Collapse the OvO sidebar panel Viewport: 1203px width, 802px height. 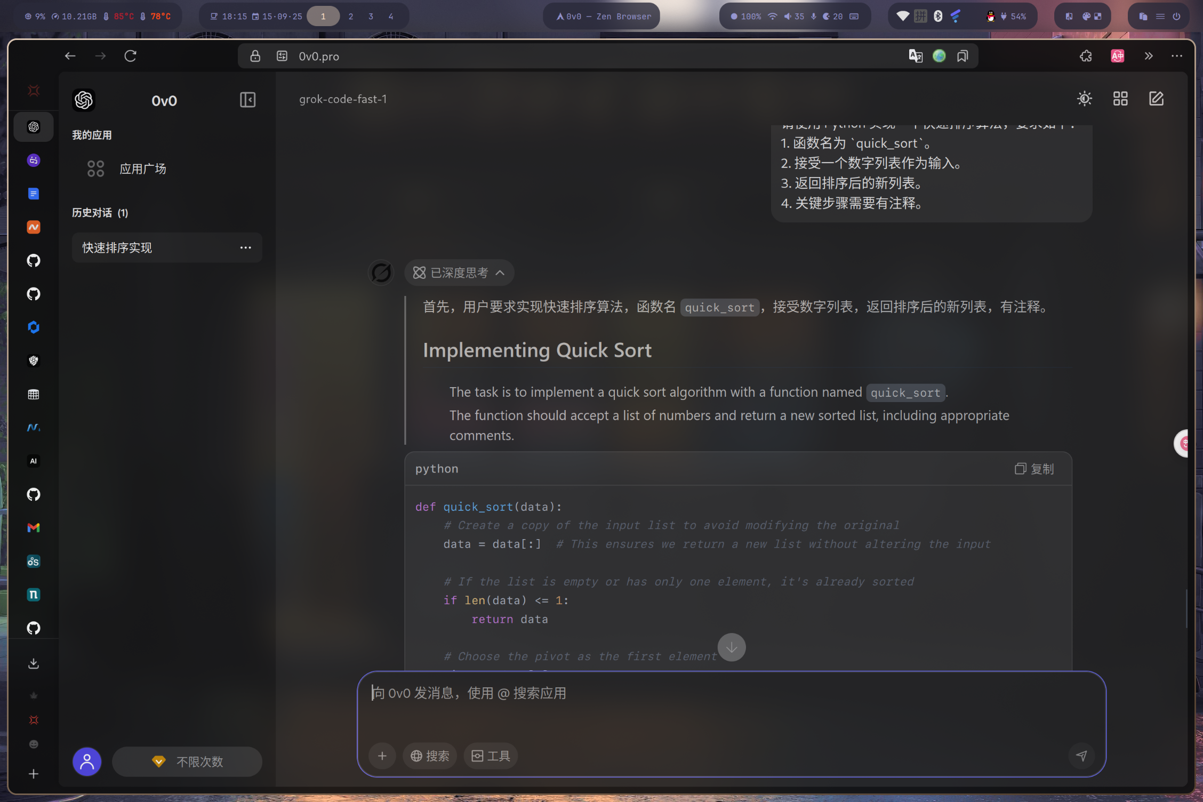tap(247, 100)
